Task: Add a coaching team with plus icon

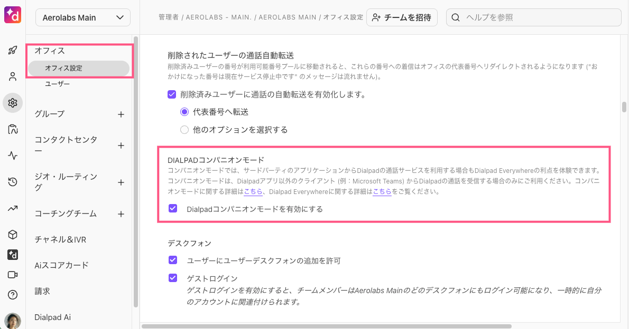Action: (121, 214)
